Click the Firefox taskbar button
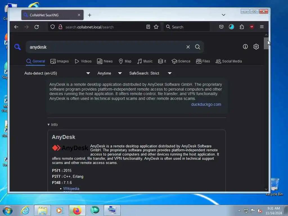 (x=77, y=210)
